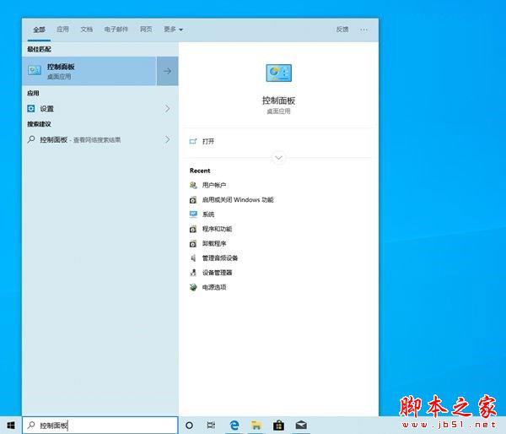This screenshot has height=434, width=506.
Task: Expand the 设置 result chevron
Action: pyautogui.click(x=167, y=109)
